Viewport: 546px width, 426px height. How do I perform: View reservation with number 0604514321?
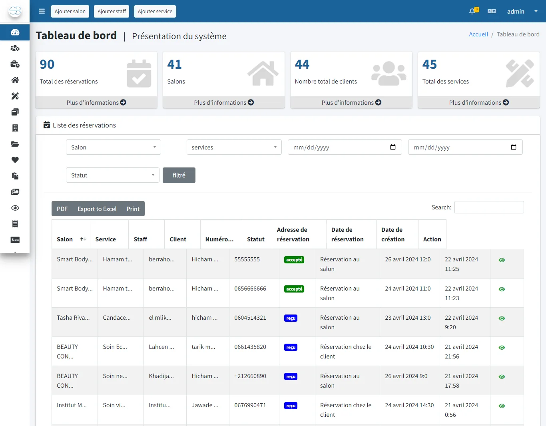[502, 319]
